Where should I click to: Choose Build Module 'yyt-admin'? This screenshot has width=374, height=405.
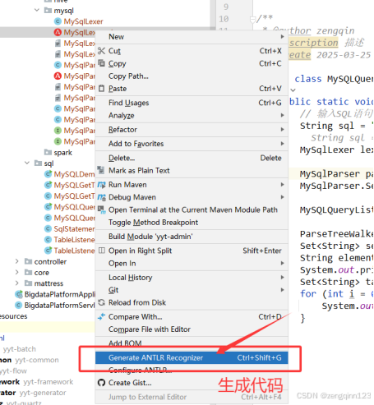[x=192, y=237]
